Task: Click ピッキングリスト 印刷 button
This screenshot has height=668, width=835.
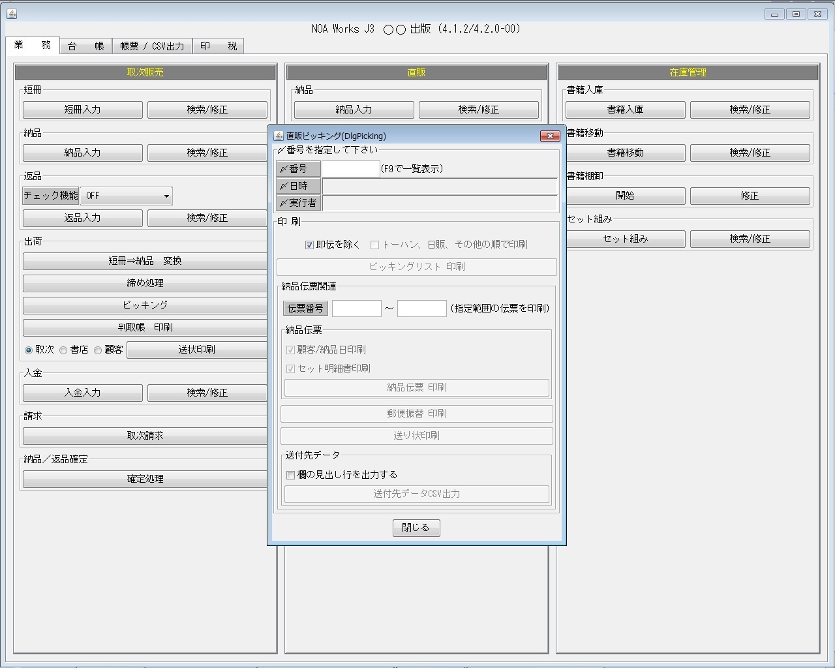Action: point(417,267)
